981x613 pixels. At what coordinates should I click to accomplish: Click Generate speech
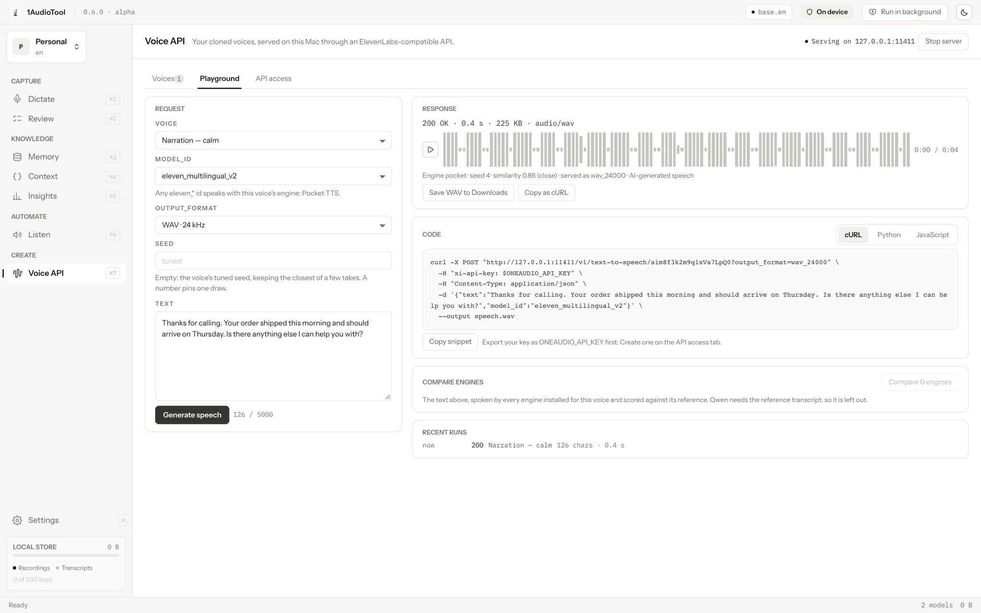(192, 415)
